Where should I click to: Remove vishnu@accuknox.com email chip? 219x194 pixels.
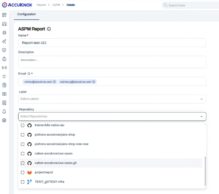point(55,82)
